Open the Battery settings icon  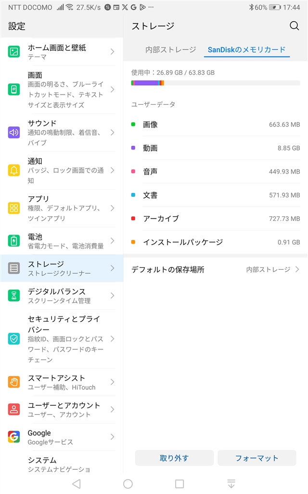pos(14,241)
